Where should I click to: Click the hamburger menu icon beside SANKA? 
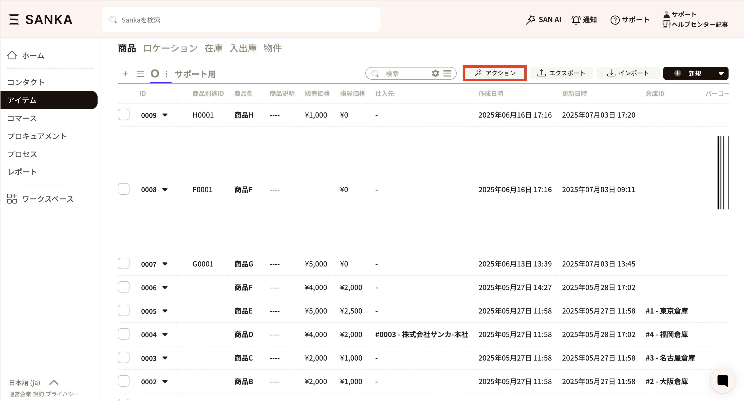14,19
